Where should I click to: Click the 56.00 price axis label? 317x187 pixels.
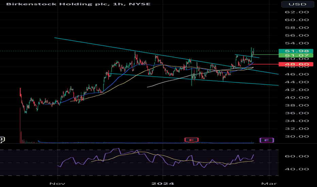tap(297, 35)
